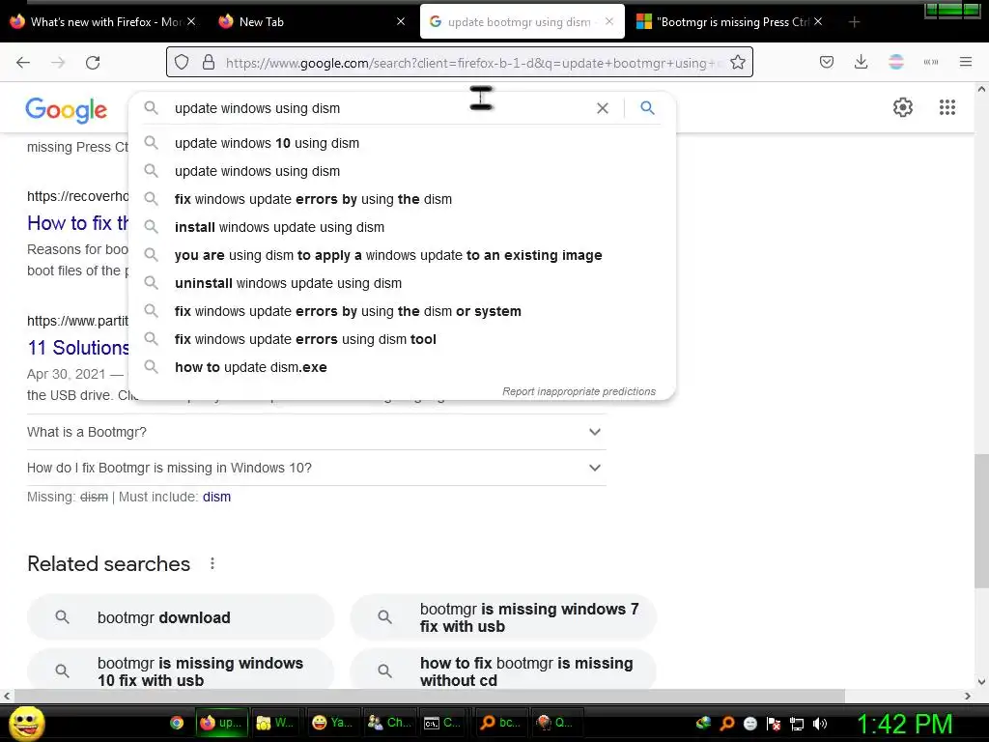Choose the dropdown suggestion 'update windows using dism'
Screen dimensions: 989x742
pos(402,171)
